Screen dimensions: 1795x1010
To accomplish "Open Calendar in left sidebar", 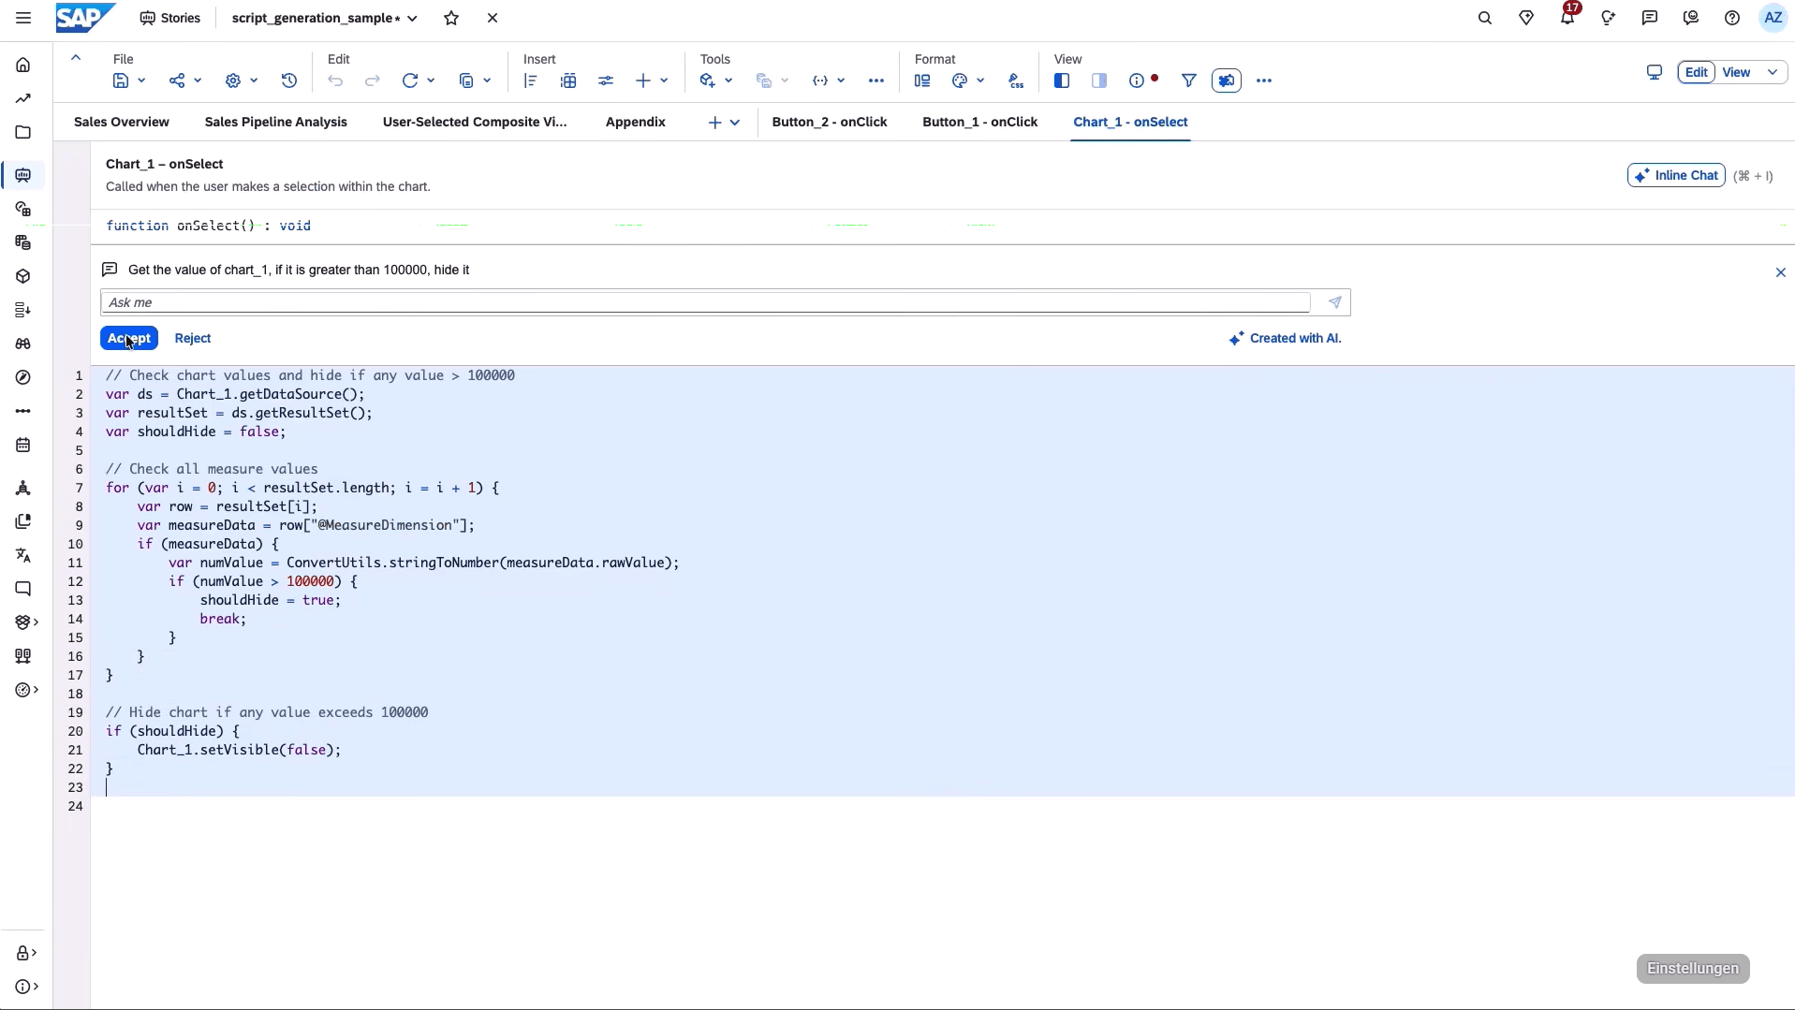I will pos(23,445).
